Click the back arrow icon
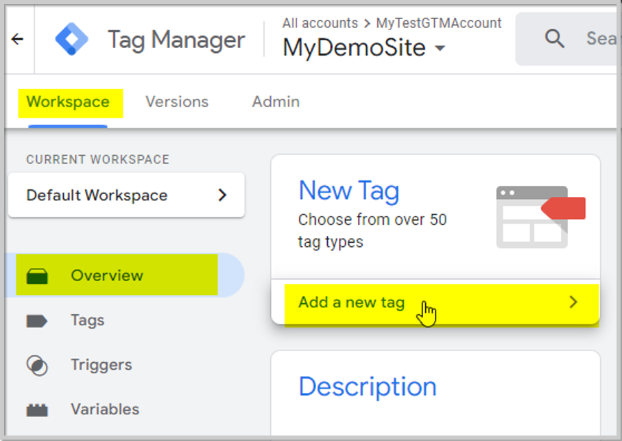The width and height of the screenshot is (622, 441). point(17,39)
